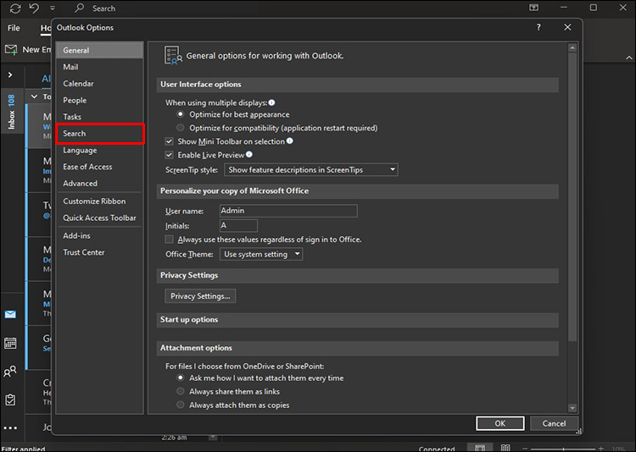Click the User name input field
The width and height of the screenshot is (636, 452).
coord(288,211)
